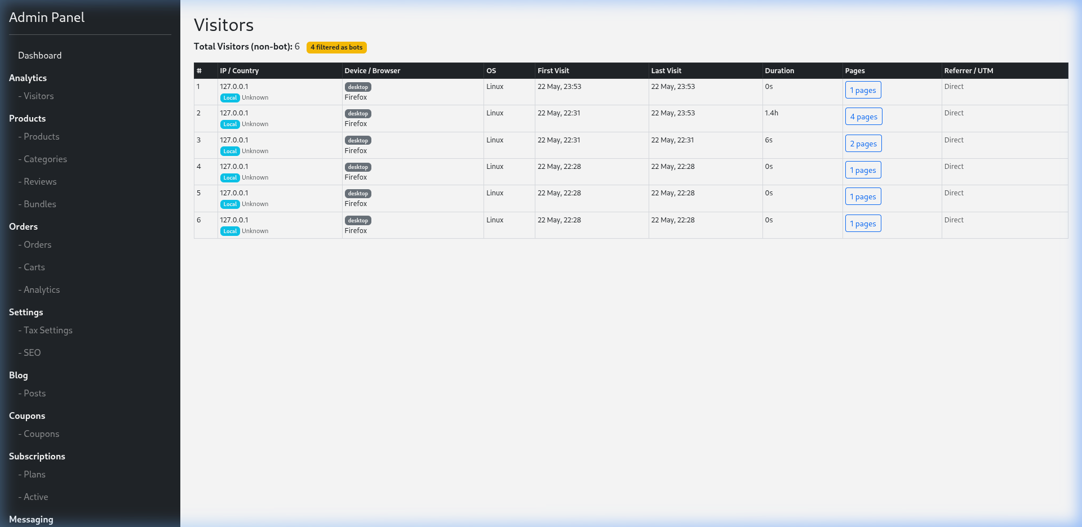The image size is (1082, 527).
Task: Click last visit '22 May, 23:53' in row 2
Action: click(x=673, y=113)
